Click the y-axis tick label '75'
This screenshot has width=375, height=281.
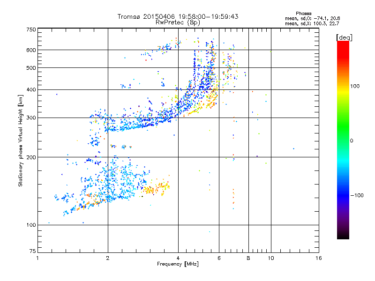(33, 251)
